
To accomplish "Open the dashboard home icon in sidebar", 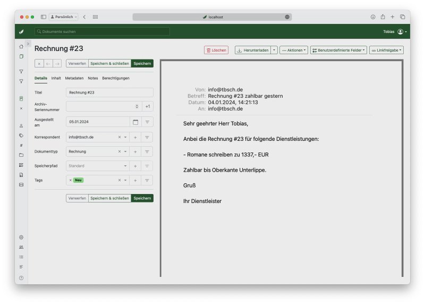I will [x=21, y=47].
